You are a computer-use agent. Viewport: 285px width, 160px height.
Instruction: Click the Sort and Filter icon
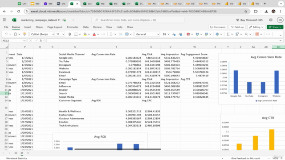[237, 34]
